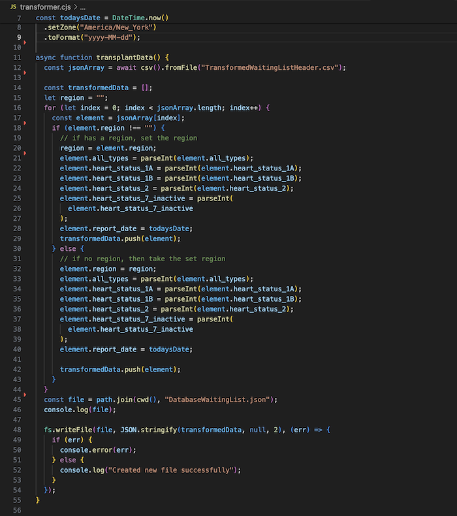
Task: Click "let region" on line 15
Action: tap(64, 98)
